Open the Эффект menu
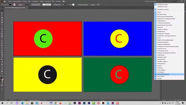This screenshot has height=105, width=186. pyautogui.click(x=42, y=1)
